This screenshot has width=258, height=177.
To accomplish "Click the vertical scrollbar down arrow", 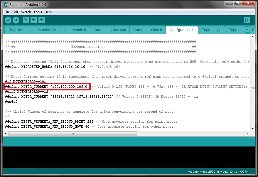I will 252,129.
